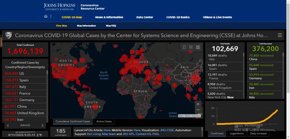Select the Logarithmic chart view
The height and width of the screenshot is (139, 290).
click(x=237, y=133)
